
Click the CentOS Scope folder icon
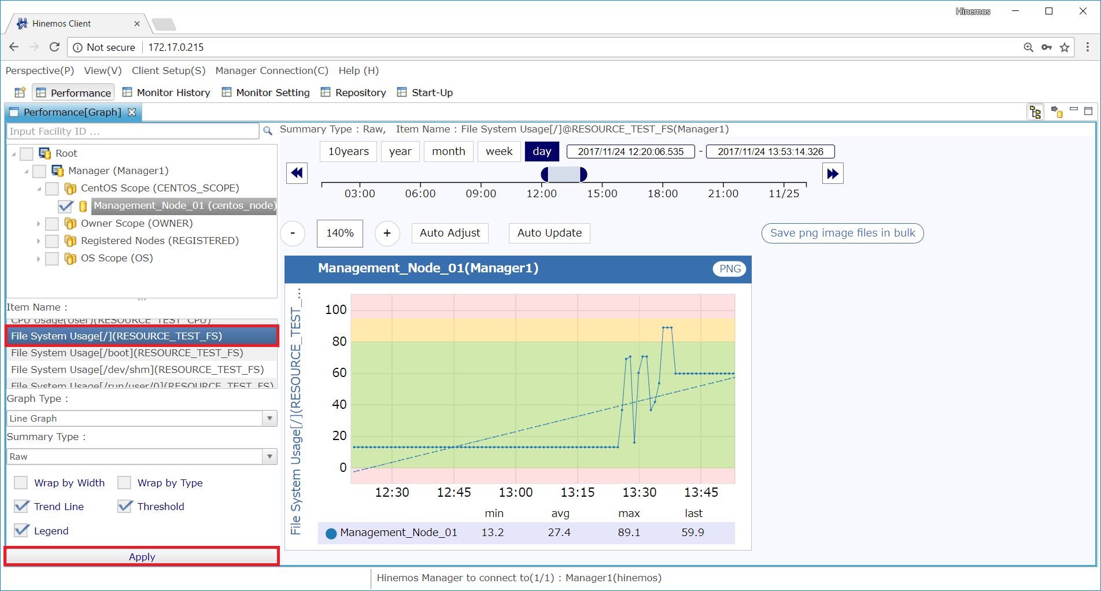tap(71, 189)
